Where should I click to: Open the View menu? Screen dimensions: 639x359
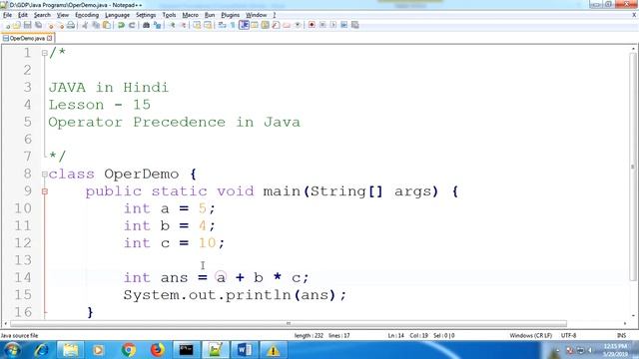[x=62, y=15]
